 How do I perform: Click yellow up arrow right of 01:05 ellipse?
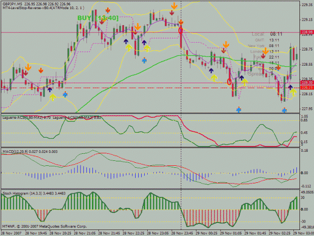point(245,82)
